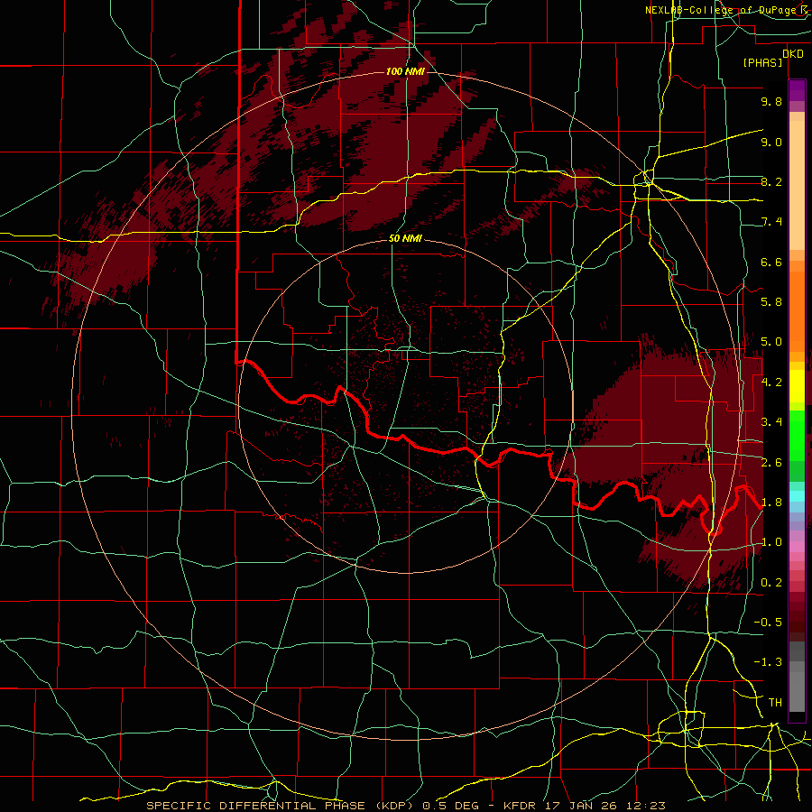This screenshot has height=812, width=812.
Task: Click the 100 NMI range ring label
Action: pyautogui.click(x=405, y=71)
